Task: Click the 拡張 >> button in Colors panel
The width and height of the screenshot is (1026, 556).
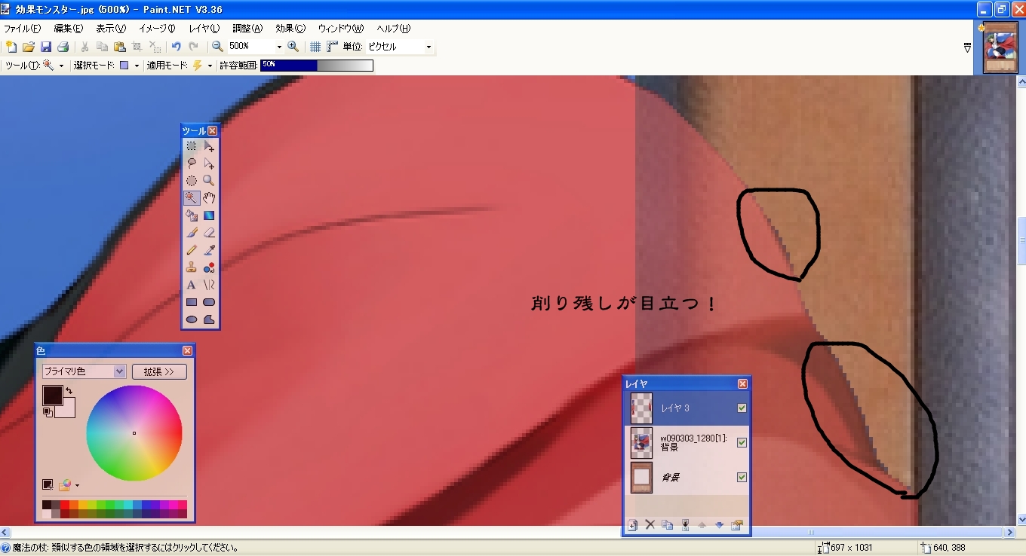Action: [159, 371]
